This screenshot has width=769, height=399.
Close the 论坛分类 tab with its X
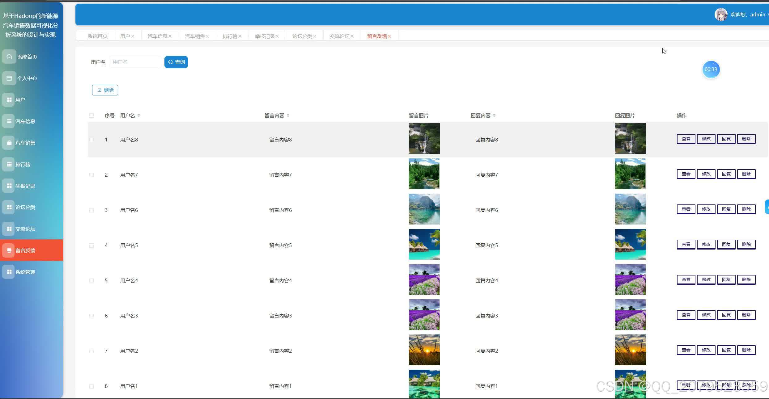[315, 36]
